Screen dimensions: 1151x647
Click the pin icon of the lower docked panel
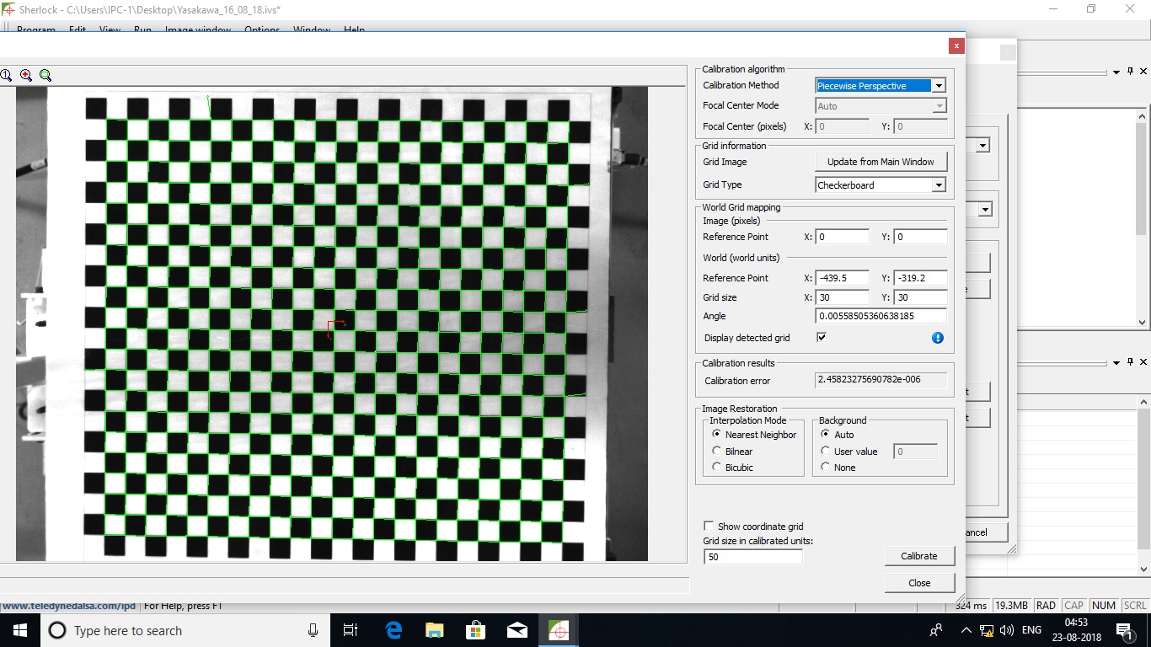point(1130,362)
